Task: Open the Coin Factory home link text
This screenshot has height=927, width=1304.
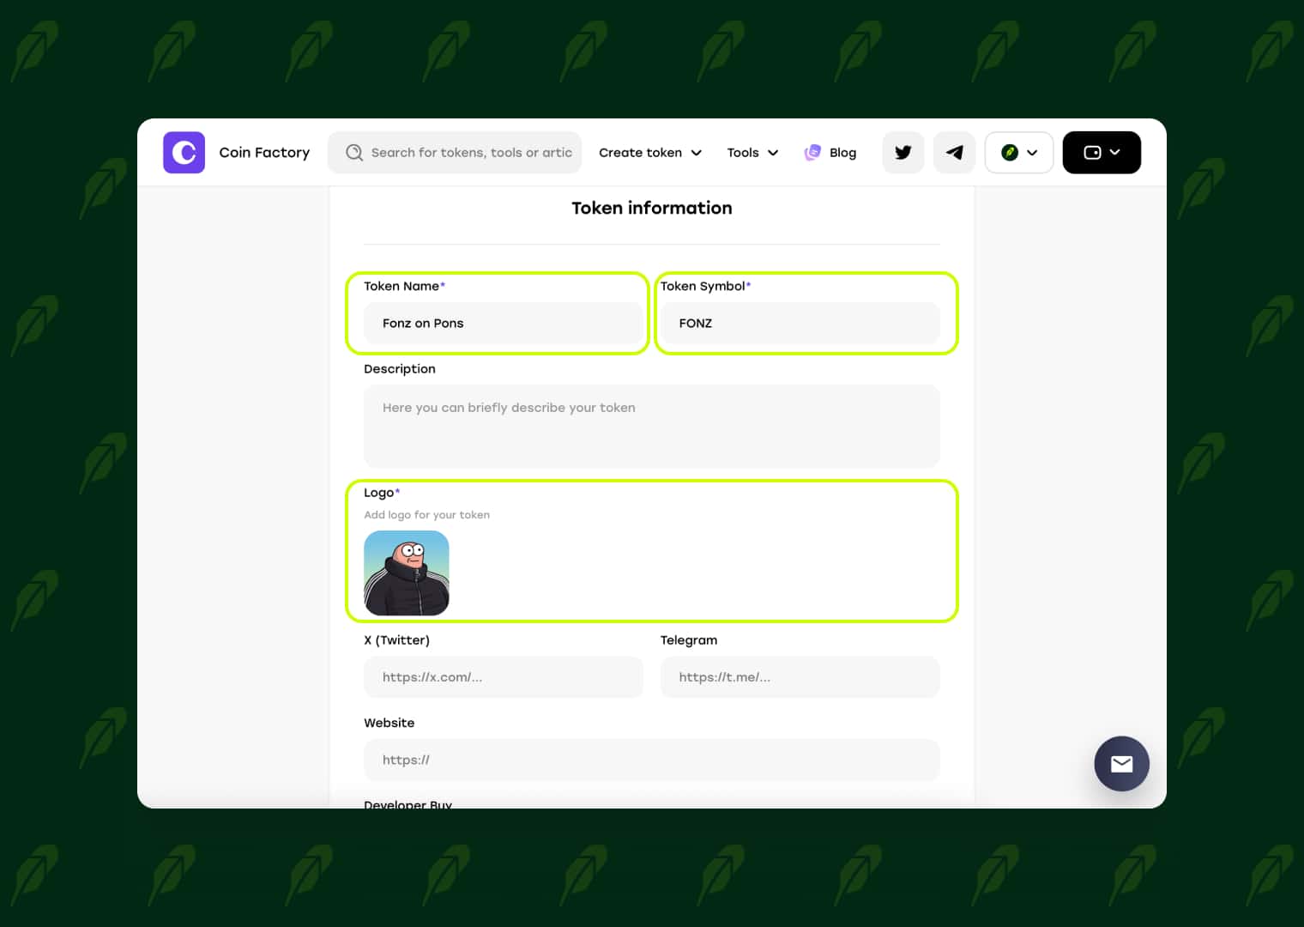Action: (264, 153)
